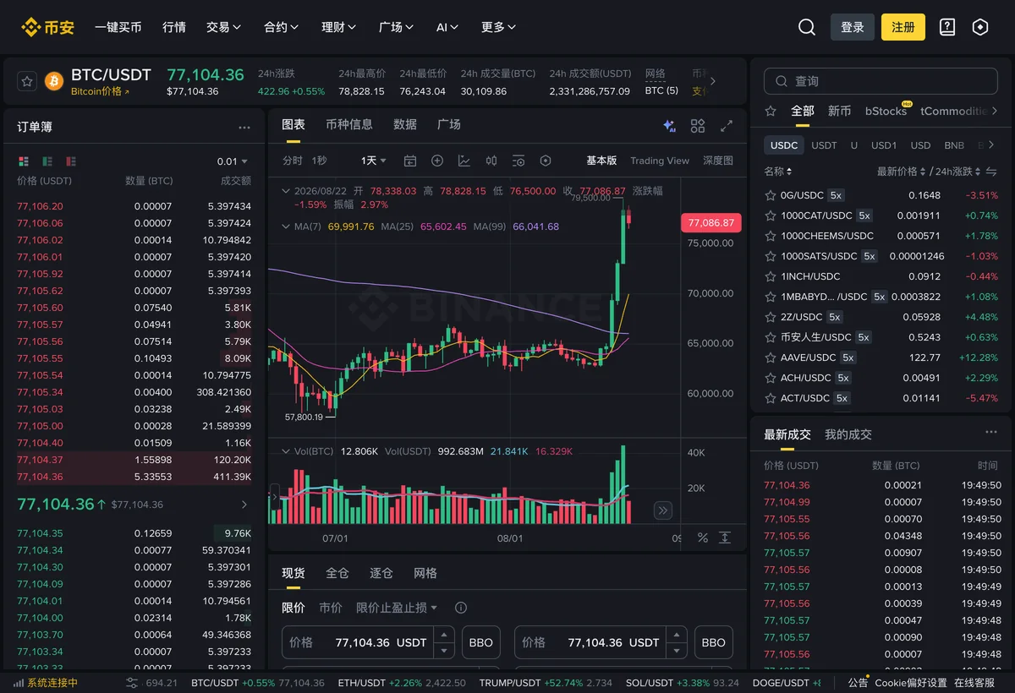Click the 系统连接中 signal status icon
1015x693 pixels.
[19, 683]
